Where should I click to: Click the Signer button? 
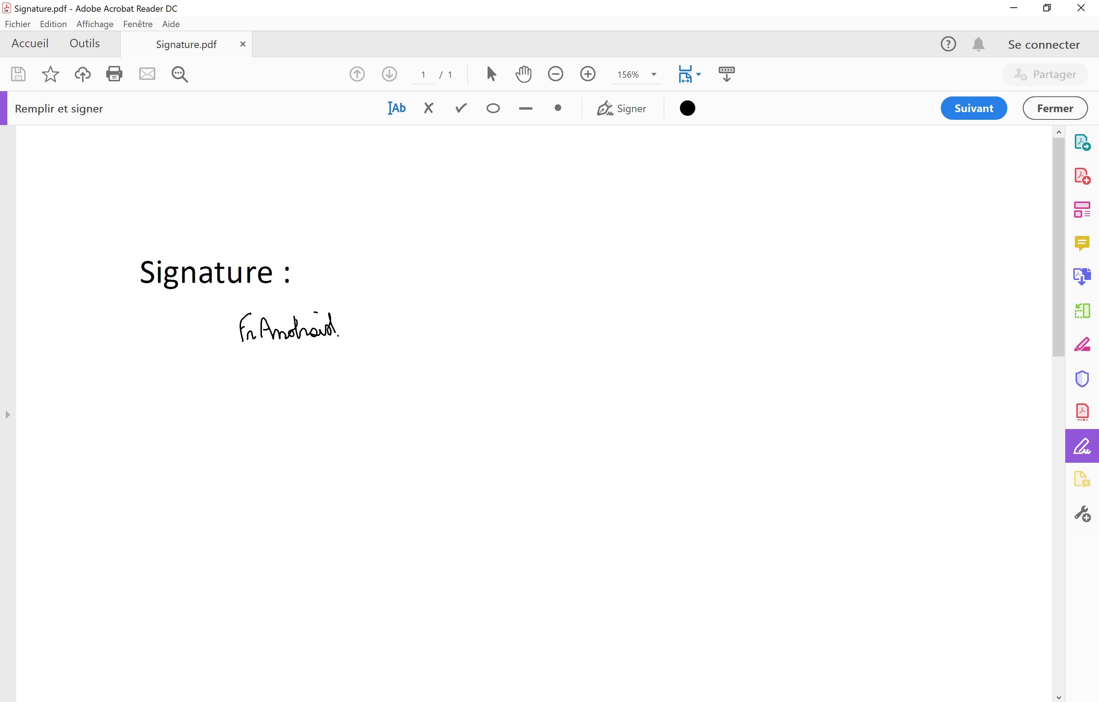[x=622, y=108]
